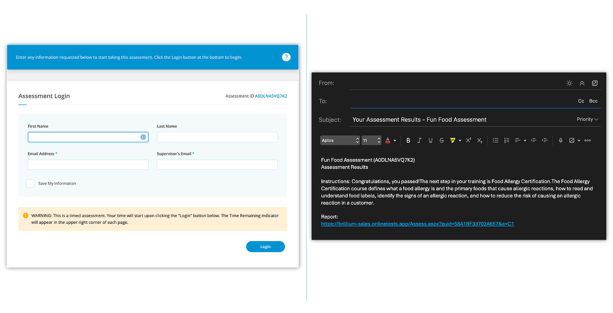
Task: Show the Cc field
Action: coord(581,101)
